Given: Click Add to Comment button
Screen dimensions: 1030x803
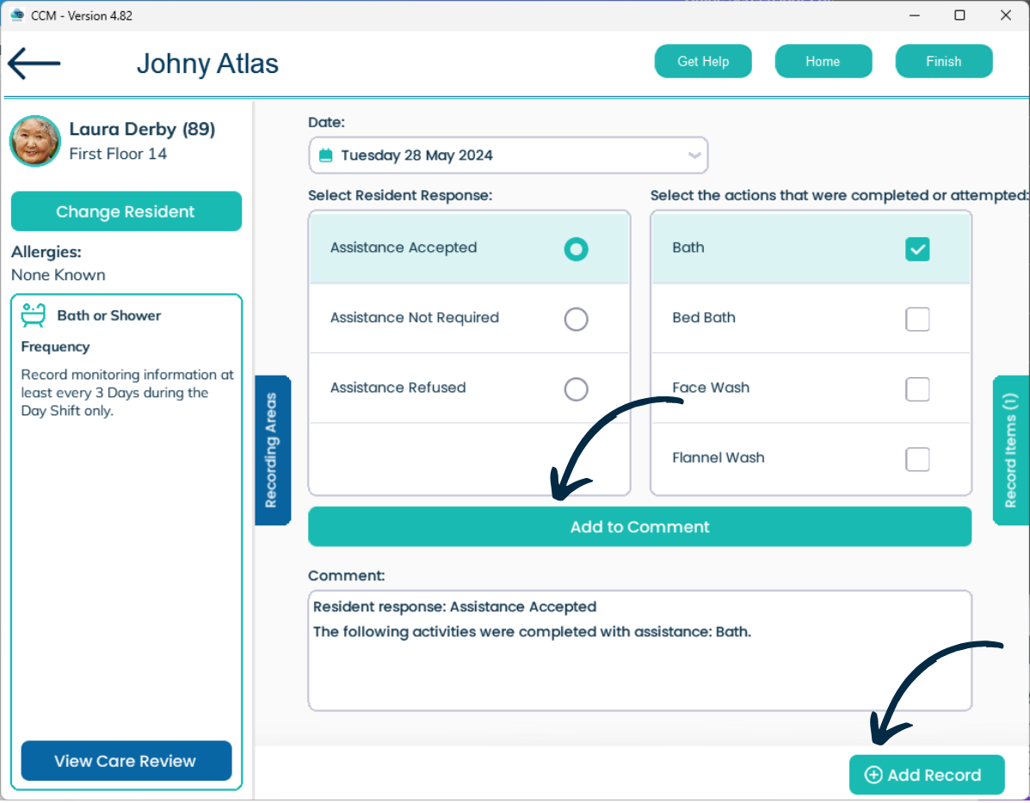Looking at the screenshot, I should pos(640,528).
